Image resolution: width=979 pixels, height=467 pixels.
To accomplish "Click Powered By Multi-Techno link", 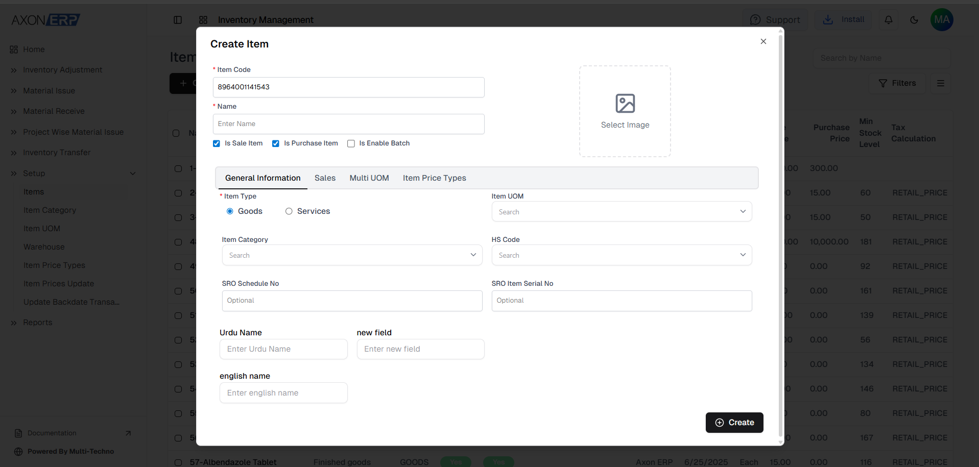I will [70, 452].
